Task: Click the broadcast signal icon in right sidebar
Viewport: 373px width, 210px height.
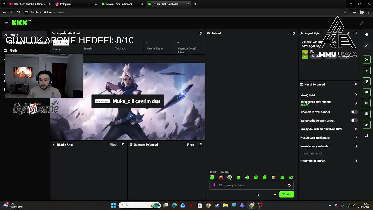Action: tap(367, 103)
